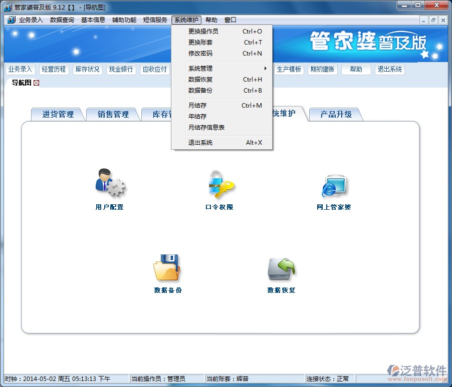The width and height of the screenshot is (452, 387).
Task: Open the 帮助 menu in menu bar
Action: 211,20
